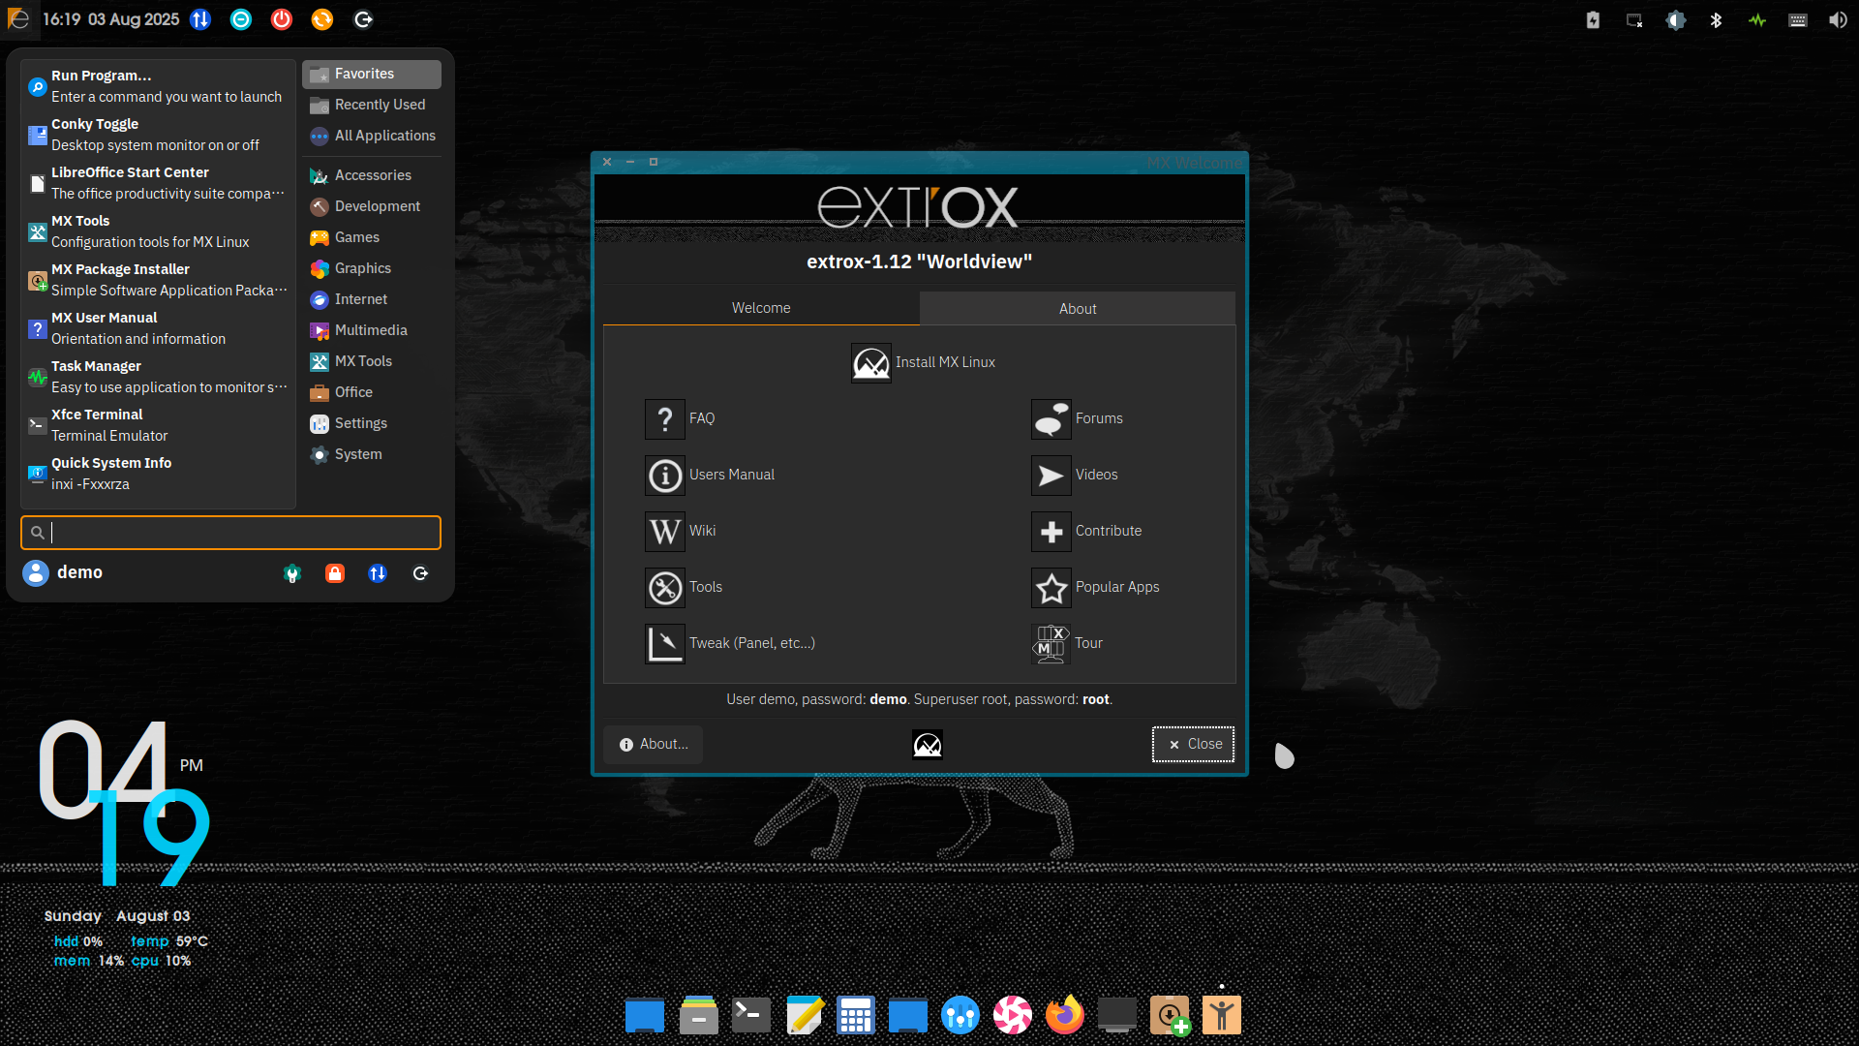Show All Applications category
The width and height of the screenshot is (1859, 1046).
click(372, 136)
